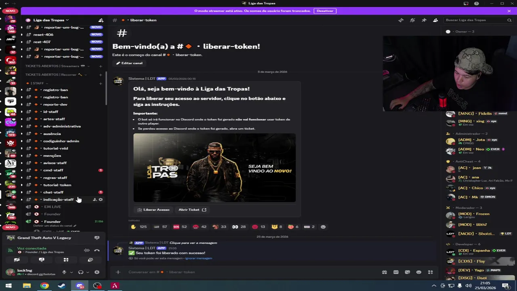Click the invite people icon beside server name
Image resolution: width=517 pixels, height=291 pixels.
pos(101,20)
